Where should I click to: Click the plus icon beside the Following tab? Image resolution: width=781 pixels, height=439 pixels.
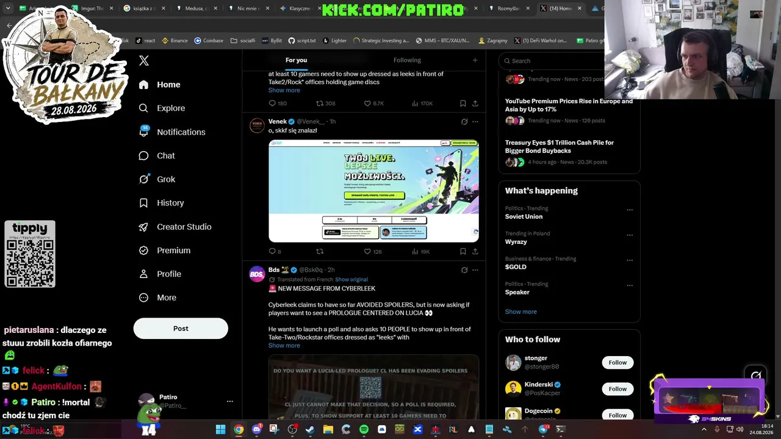[475, 60]
